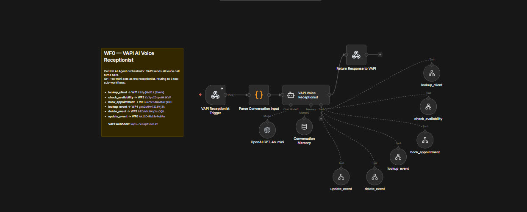Click the Memory diamond connector on agent

coord(311,105)
